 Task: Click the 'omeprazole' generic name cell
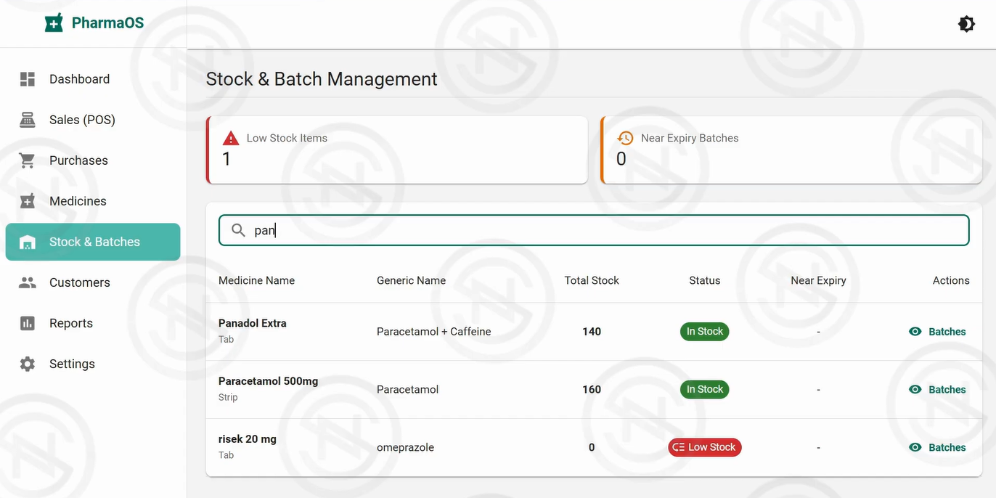point(405,448)
